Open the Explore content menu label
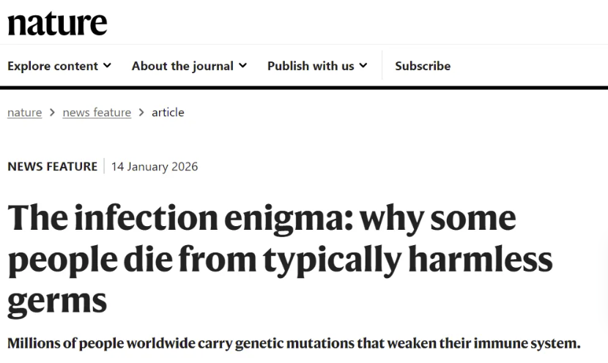The image size is (608, 363). point(53,66)
